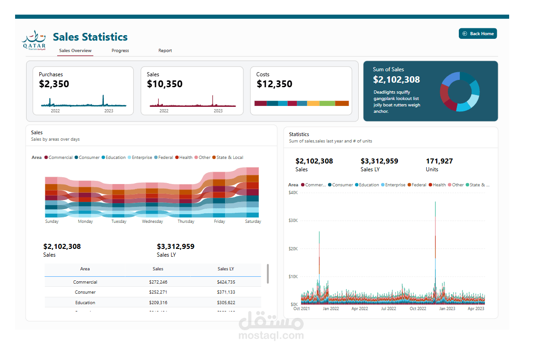Image resolution: width=543 pixels, height=348 pixels.
Task: Click $2,102,308 Sales value under ribbon chart
Action: click(x=62, y=247)
